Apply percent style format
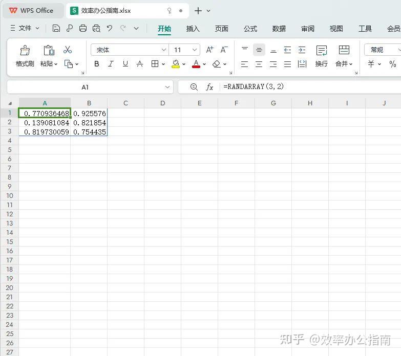Viewport: 401px width, 356px height. [393, 64]
